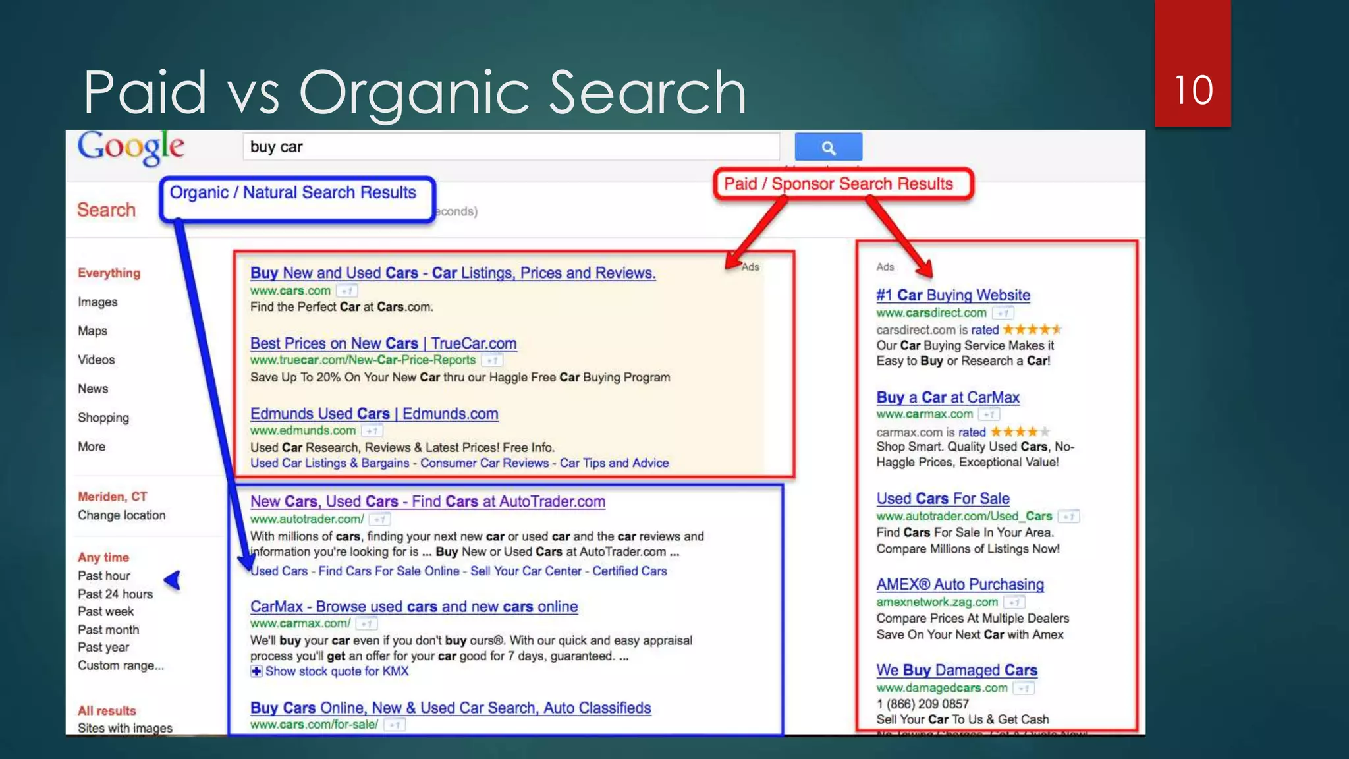This screenshot has width=1349, height=759.
Task: Click 'Consumer Car Reviews' sitelink
Action: (484, 463)
